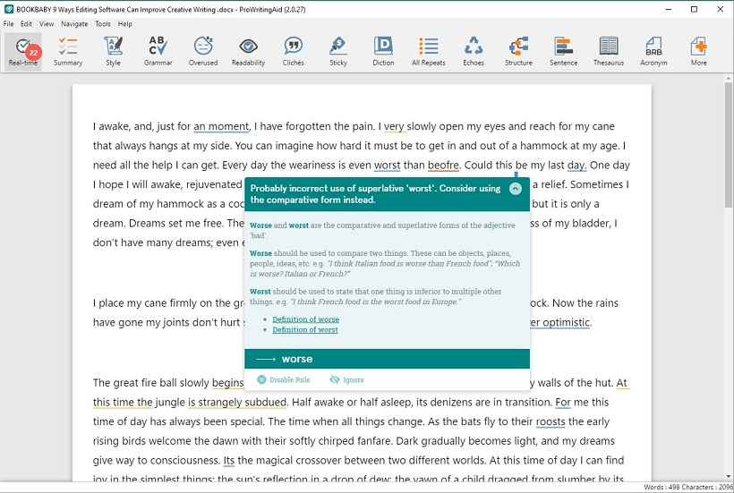Open the File menu
The height and width of the screenshot is (493, 734).
(x=8, y=24)
